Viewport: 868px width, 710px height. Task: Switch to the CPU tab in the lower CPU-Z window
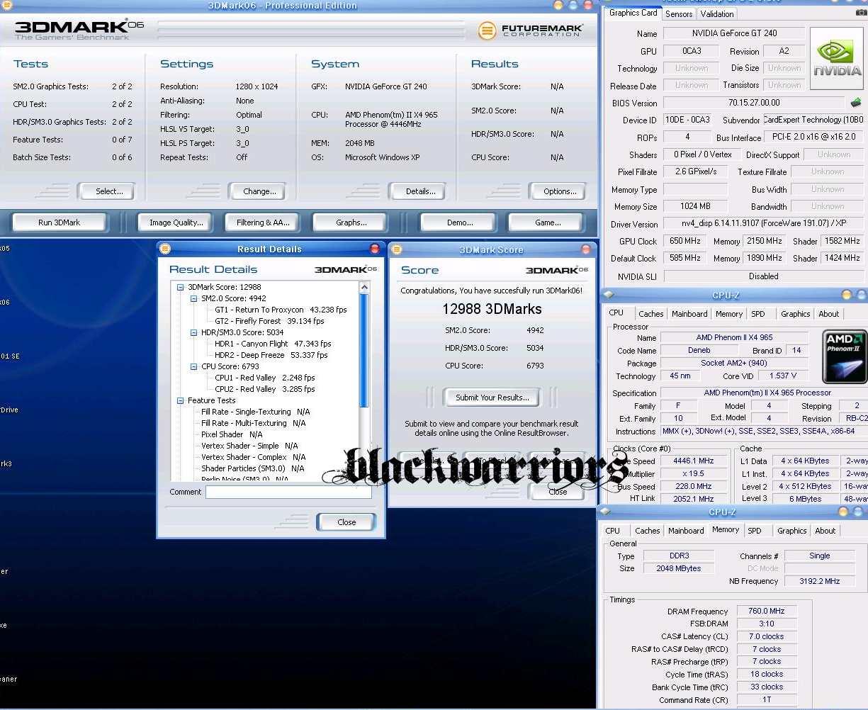[613, 531]
